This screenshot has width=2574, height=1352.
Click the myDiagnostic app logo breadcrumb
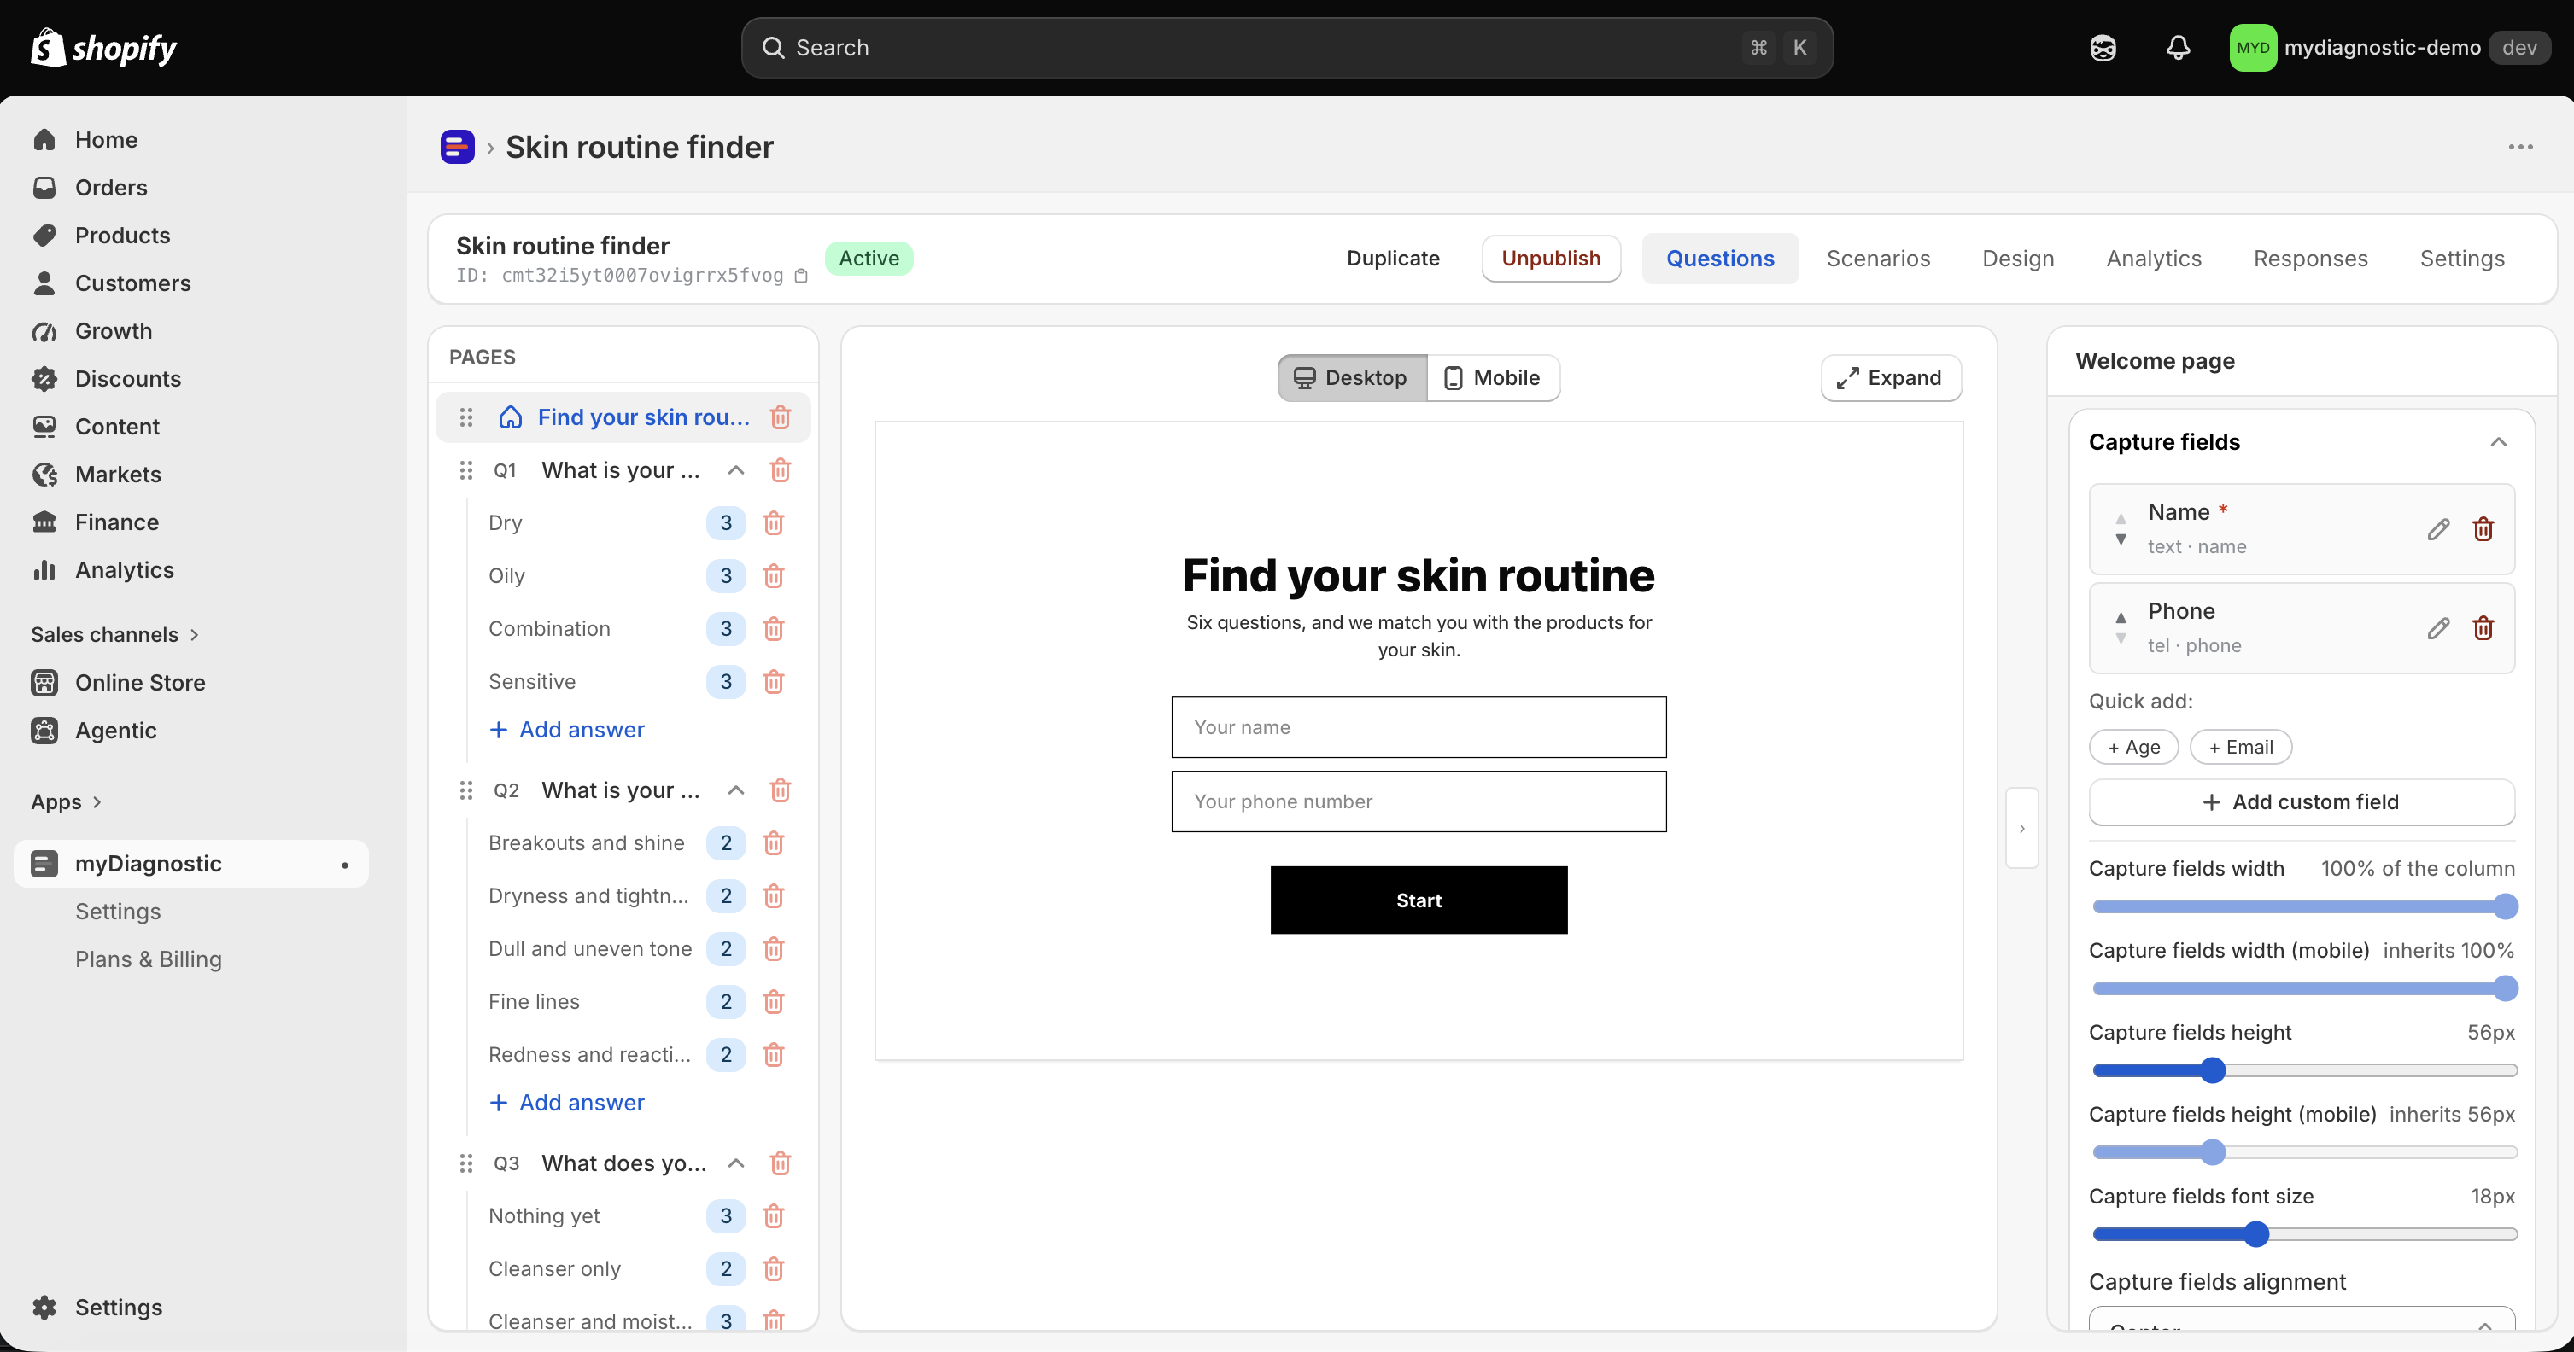(x=458, y=147)
